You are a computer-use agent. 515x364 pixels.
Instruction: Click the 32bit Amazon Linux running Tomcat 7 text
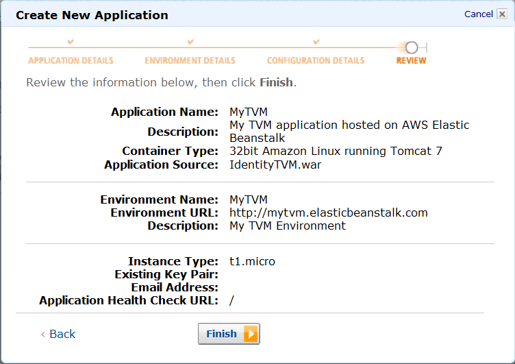[336, 151]
